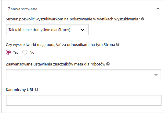Click 'Zaawansowane ustawienia znaczników meta dla robotów' label
This screenshot has width=167, height=113.
[56, 64]
